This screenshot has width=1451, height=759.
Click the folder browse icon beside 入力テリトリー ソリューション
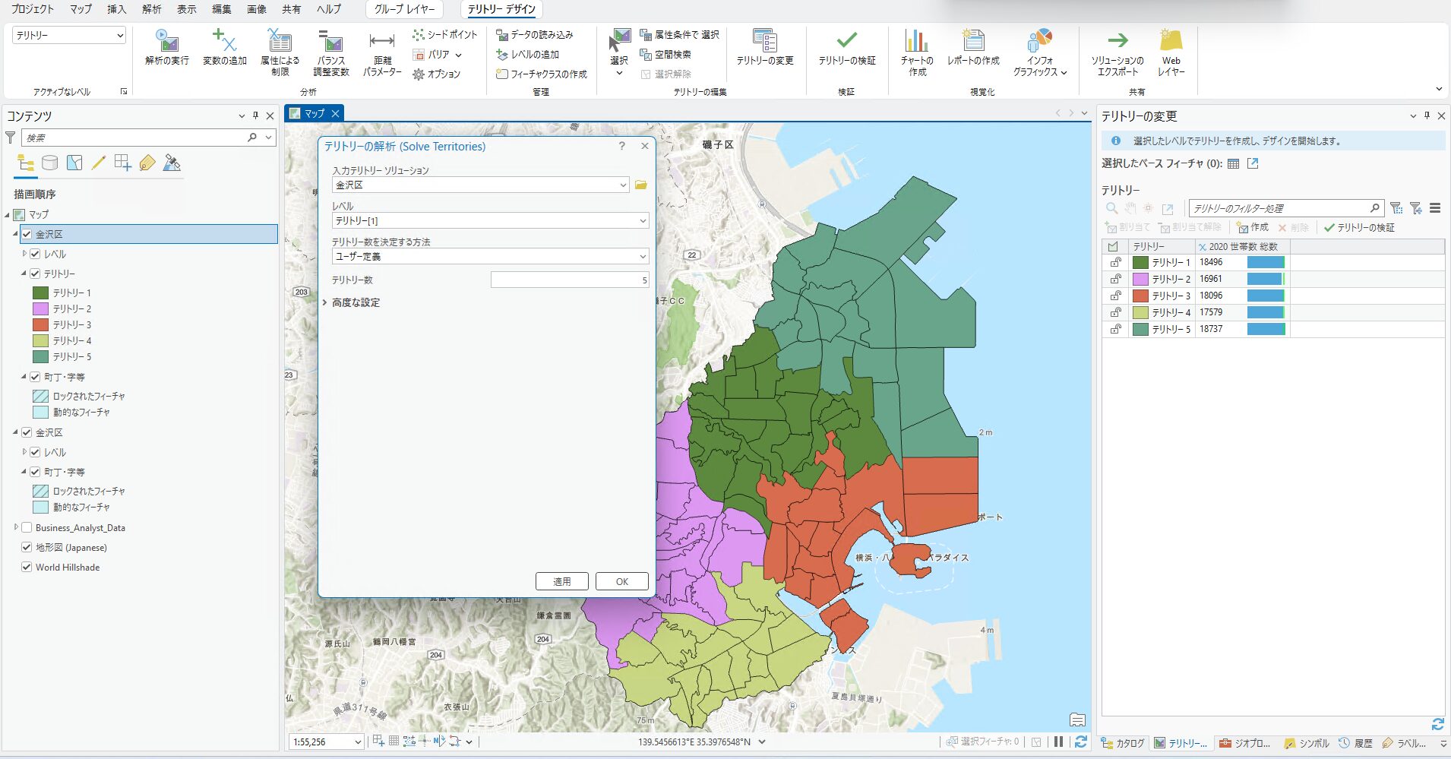(641, 185)
